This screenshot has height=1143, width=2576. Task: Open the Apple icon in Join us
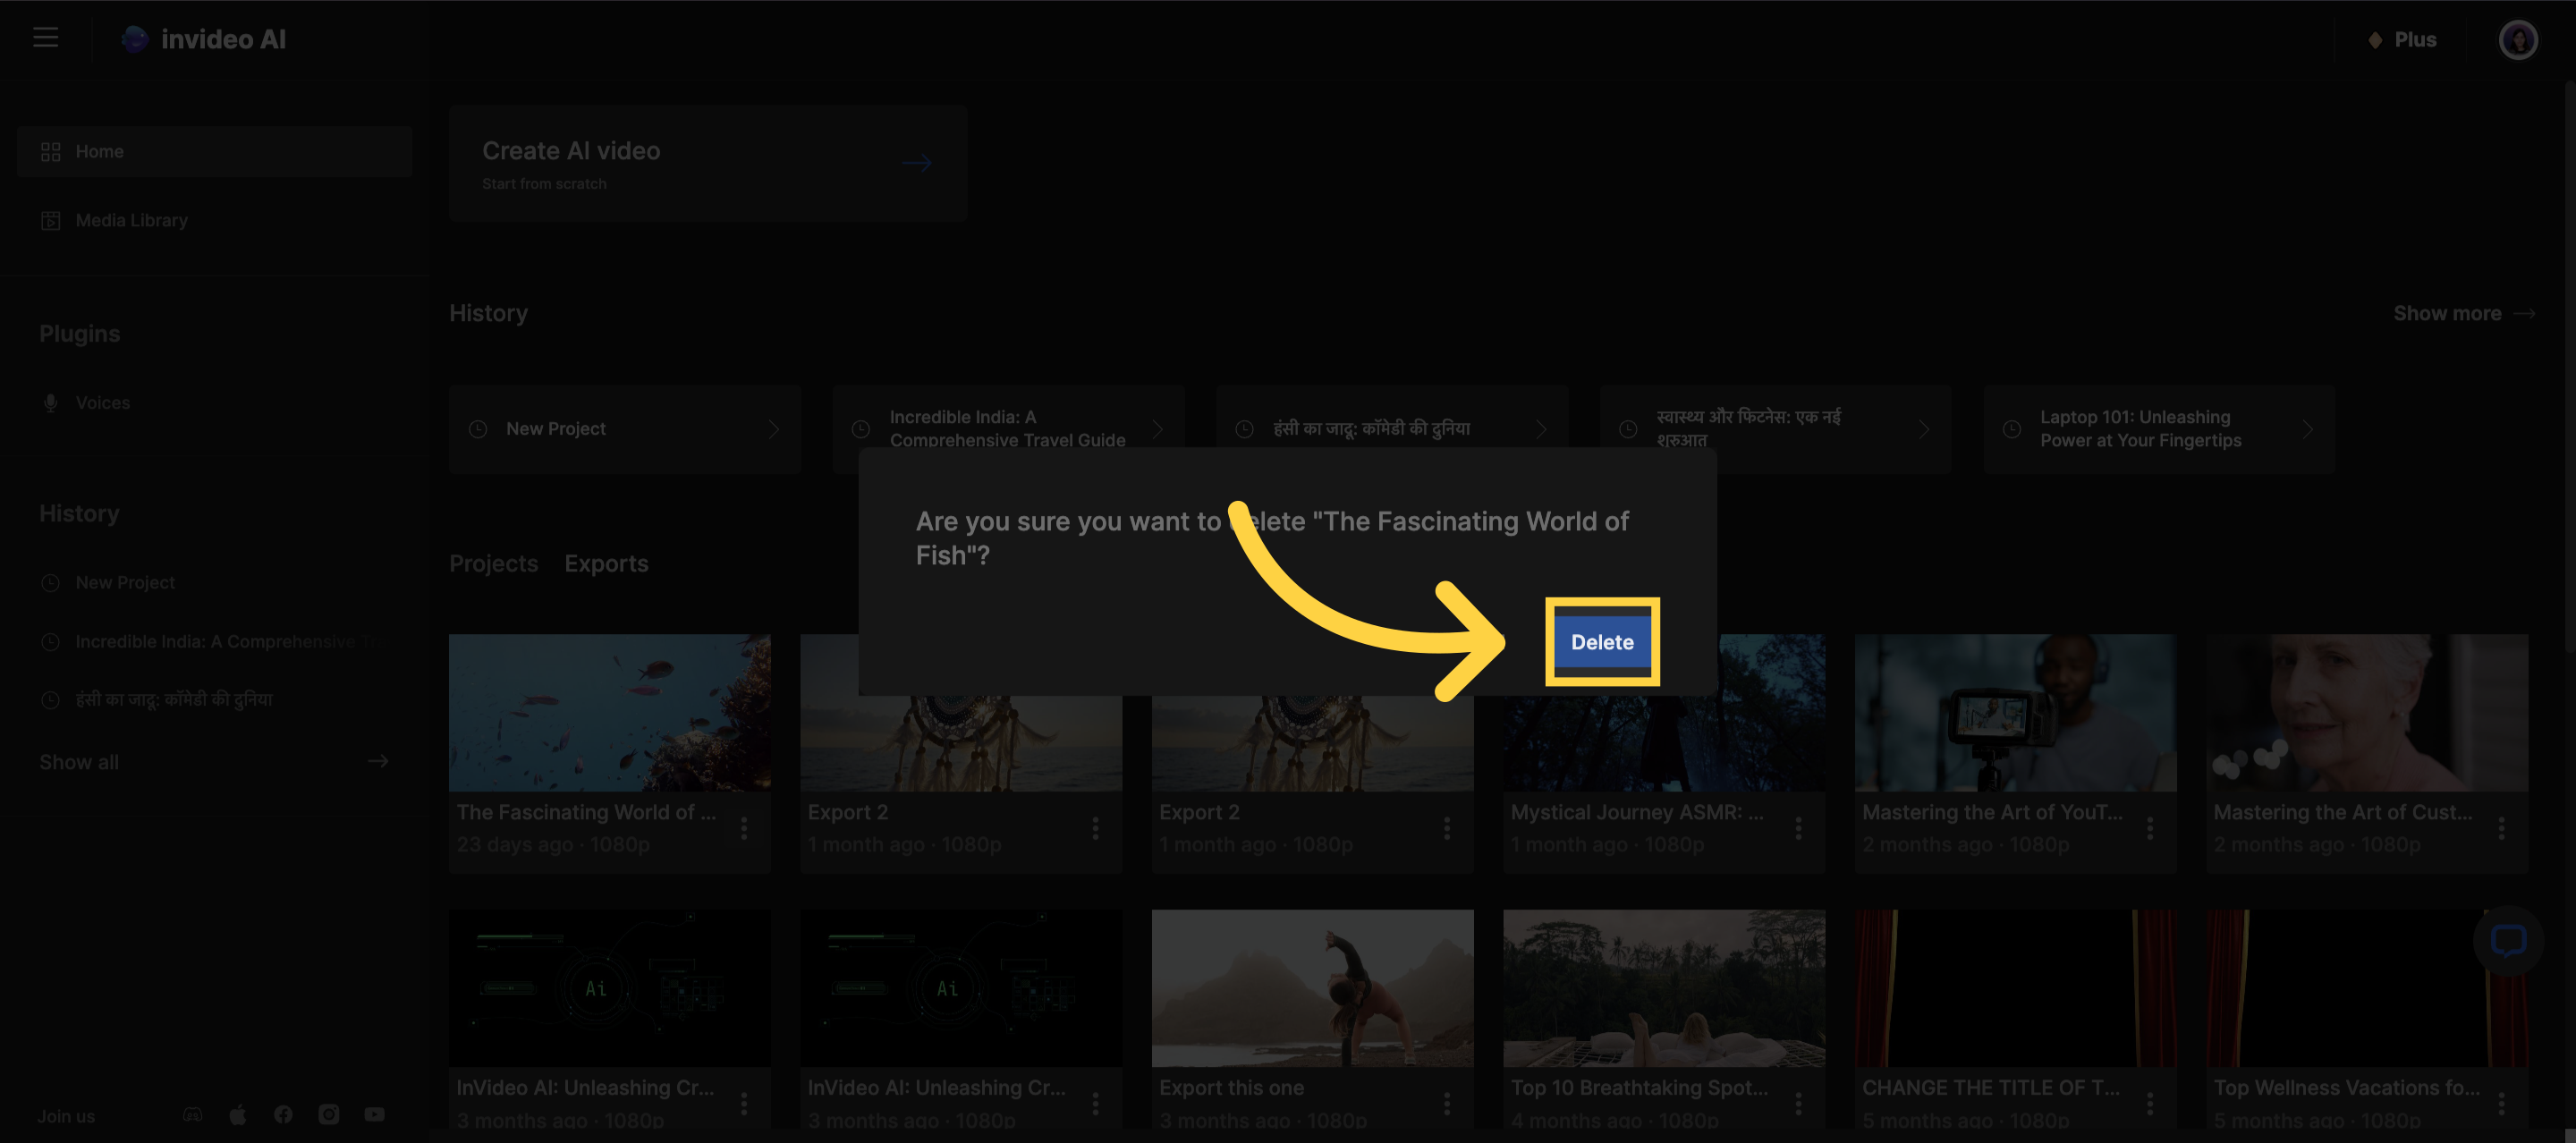pyautogui.click(x=238, y=1114)
